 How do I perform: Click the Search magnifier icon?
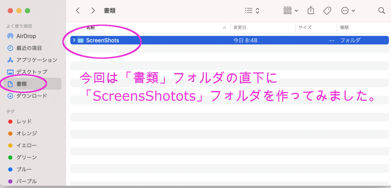click(382, 10)
